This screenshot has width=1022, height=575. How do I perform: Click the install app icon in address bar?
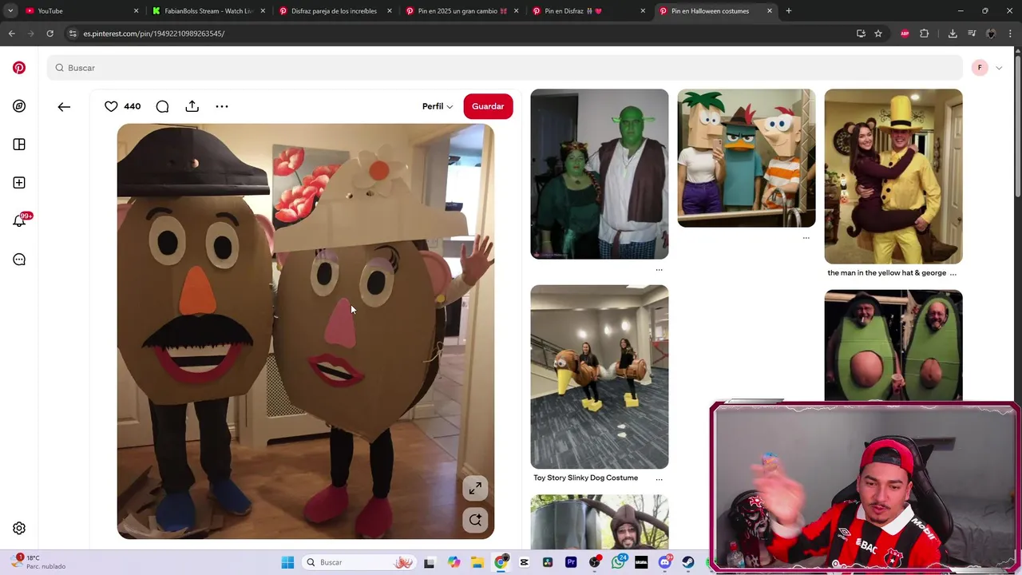coord(861,34)
